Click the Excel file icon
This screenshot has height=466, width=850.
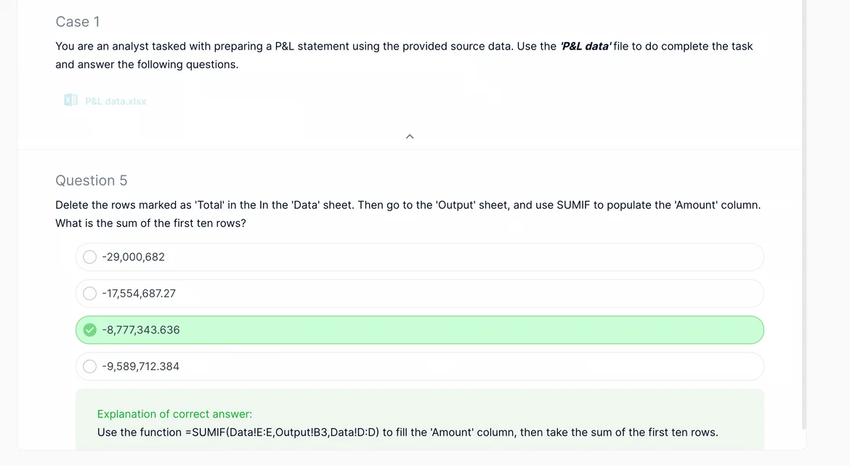(70, 100)
